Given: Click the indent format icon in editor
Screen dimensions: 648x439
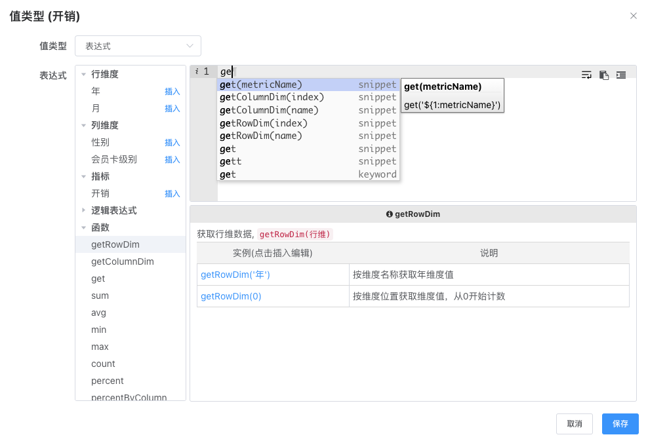Looking at the screenshot, I should coord(621,75).
